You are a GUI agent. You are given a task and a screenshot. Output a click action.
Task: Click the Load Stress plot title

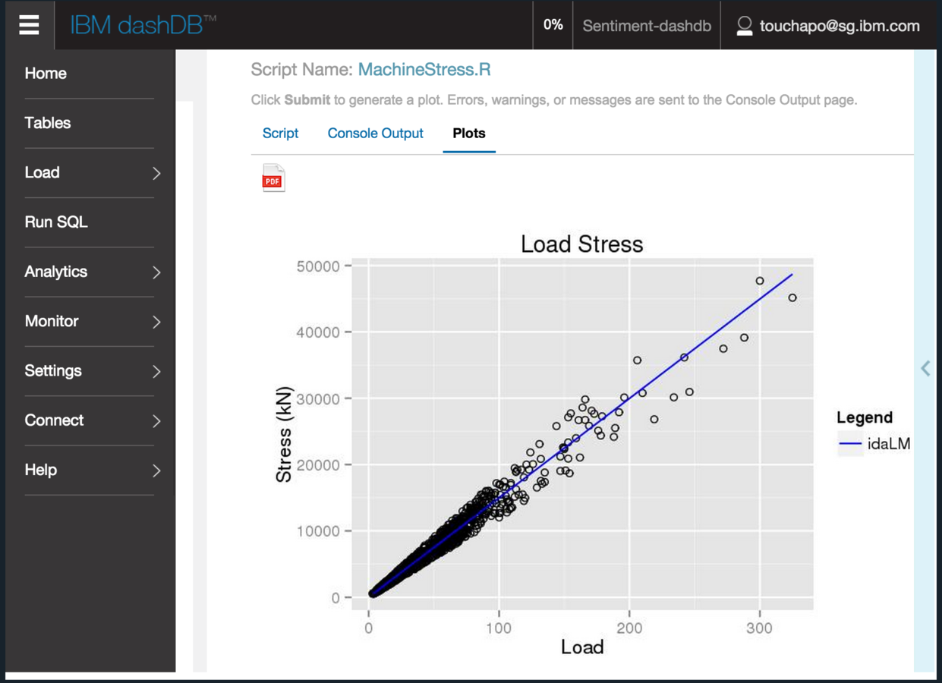point(582,244)
